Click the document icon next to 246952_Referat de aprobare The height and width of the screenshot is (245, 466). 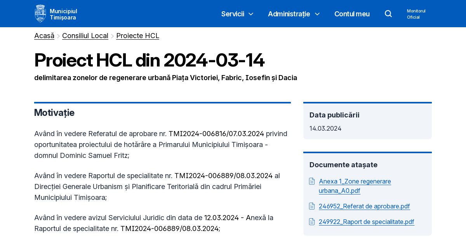(312, 206)
